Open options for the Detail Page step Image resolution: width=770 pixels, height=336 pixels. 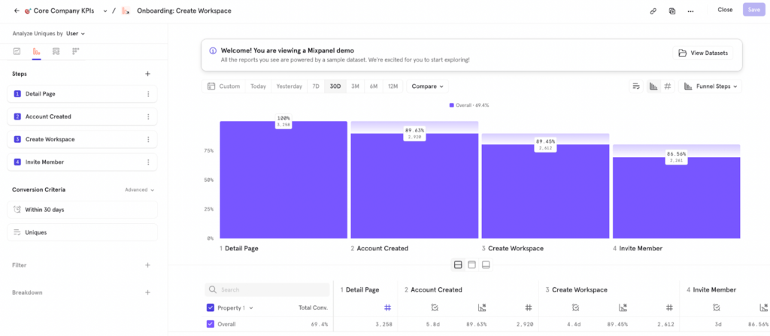(148, 94)
